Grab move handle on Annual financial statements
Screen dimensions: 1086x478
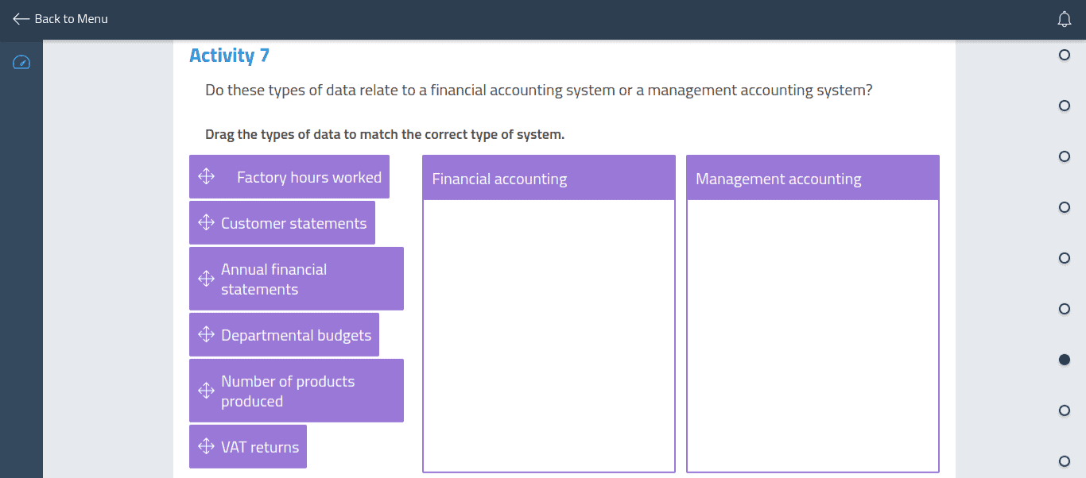206,279
